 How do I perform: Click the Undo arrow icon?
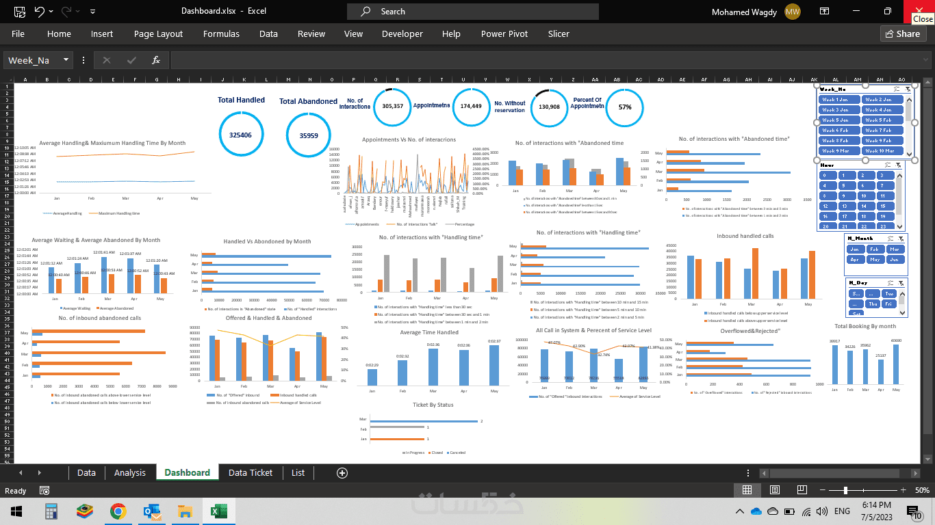click(x=39, y=12)
